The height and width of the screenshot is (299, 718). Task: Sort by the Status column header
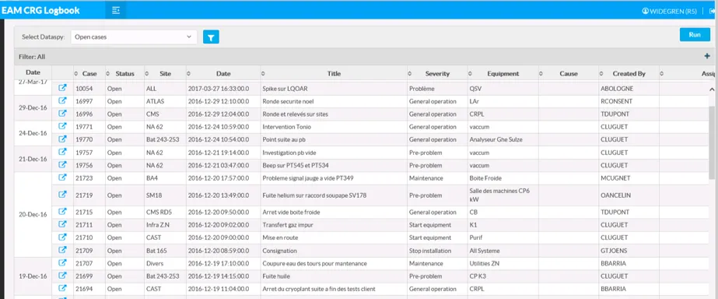pos(124,73)
